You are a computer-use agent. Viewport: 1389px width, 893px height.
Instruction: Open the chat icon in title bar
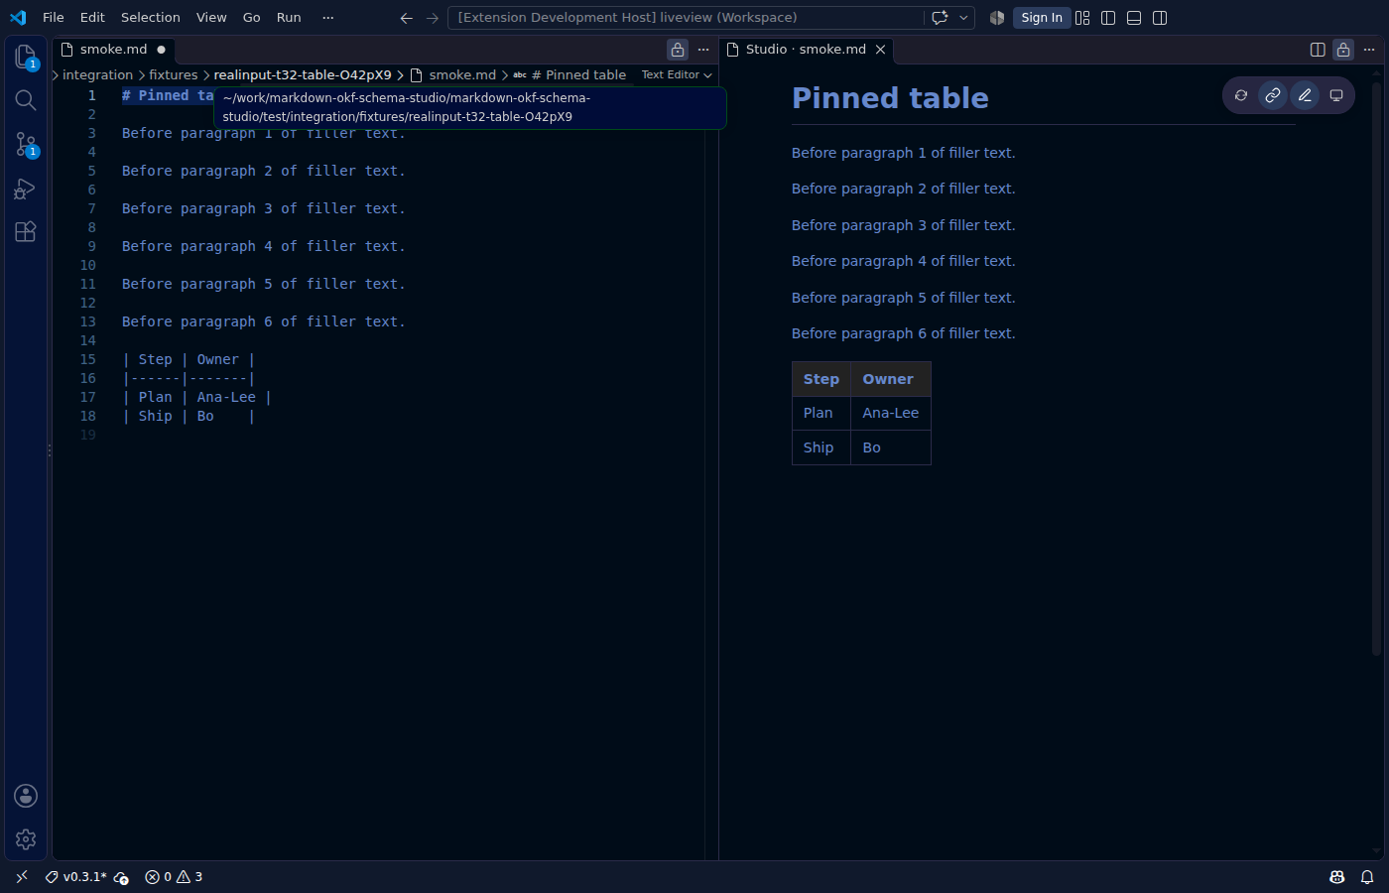tap(940, 18)
